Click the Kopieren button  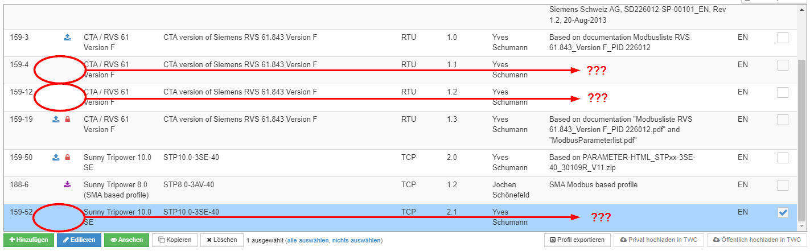coord(175,240)
